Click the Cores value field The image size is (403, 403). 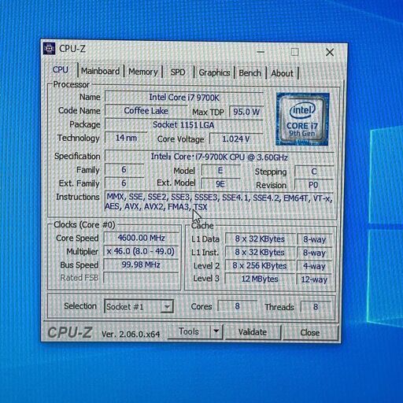coord(237,306)
